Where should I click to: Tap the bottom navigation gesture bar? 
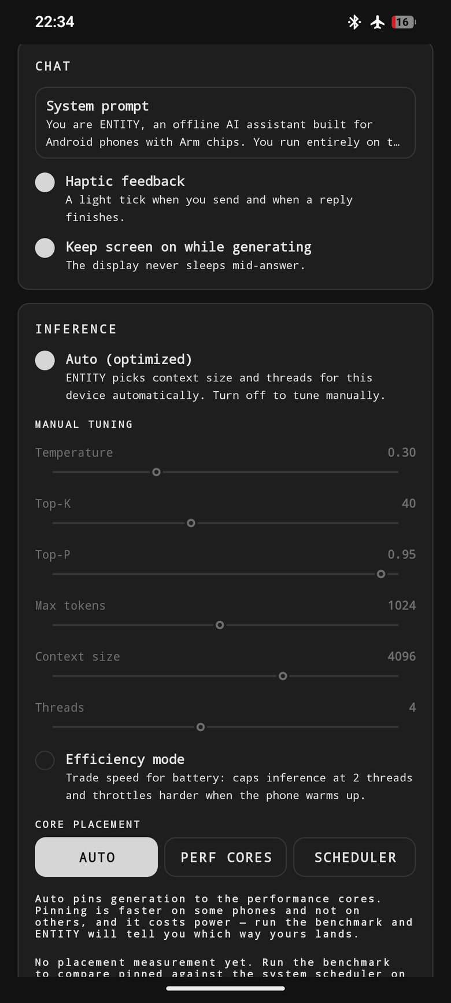click(x=226, y=989)
